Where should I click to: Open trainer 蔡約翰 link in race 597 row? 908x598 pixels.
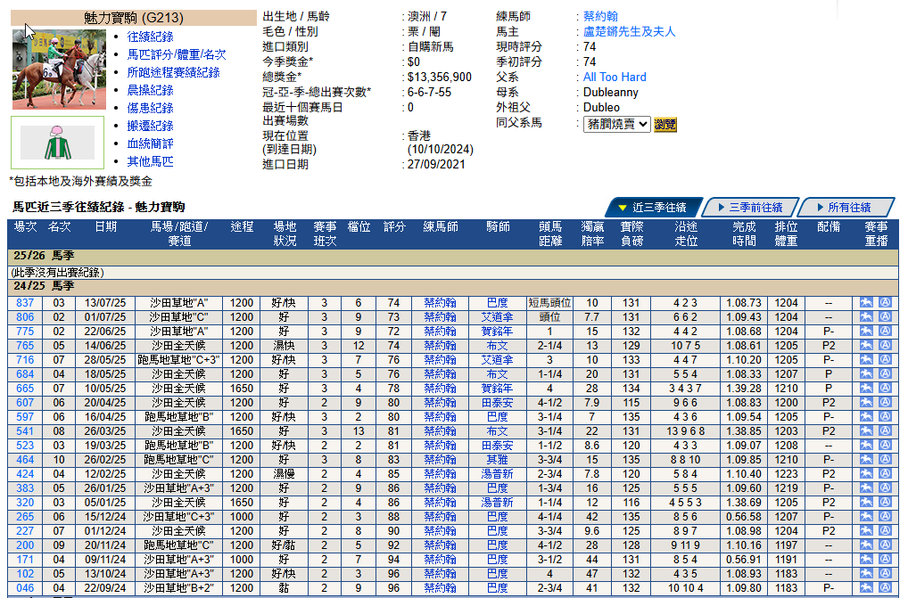(440, 416)
